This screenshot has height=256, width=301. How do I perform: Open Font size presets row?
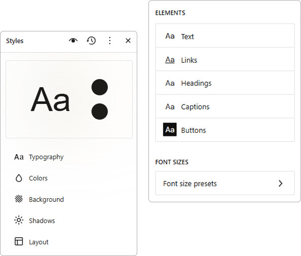pyautogui.click(x=225, y=184)
